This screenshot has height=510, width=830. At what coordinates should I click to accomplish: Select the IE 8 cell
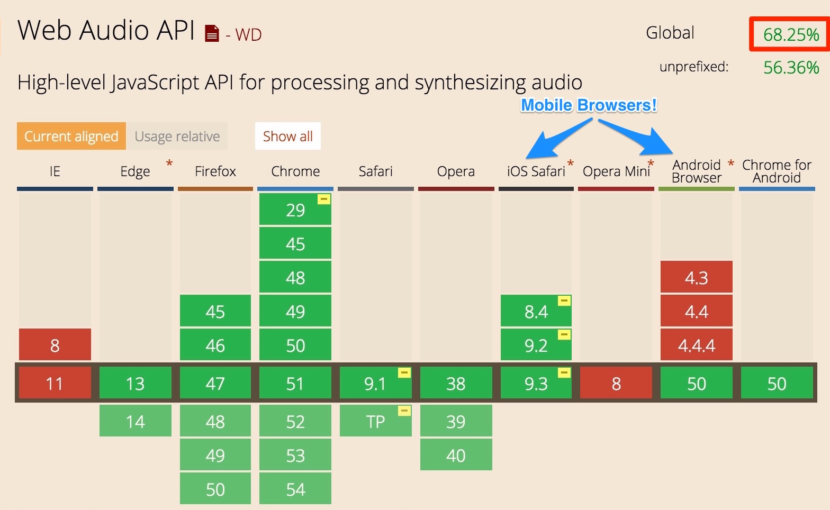55,344
